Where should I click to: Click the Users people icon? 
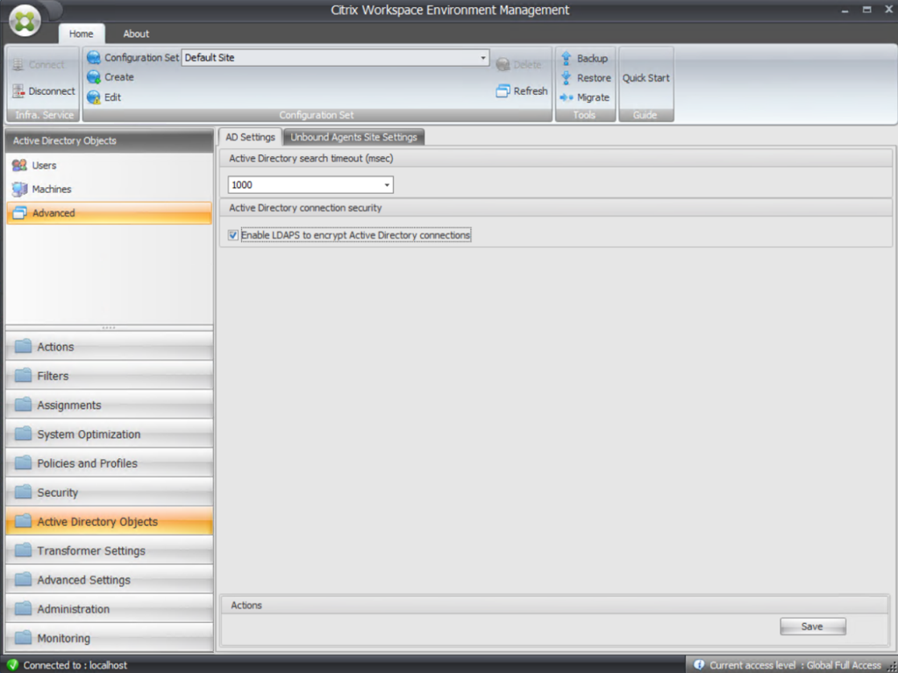19,165
